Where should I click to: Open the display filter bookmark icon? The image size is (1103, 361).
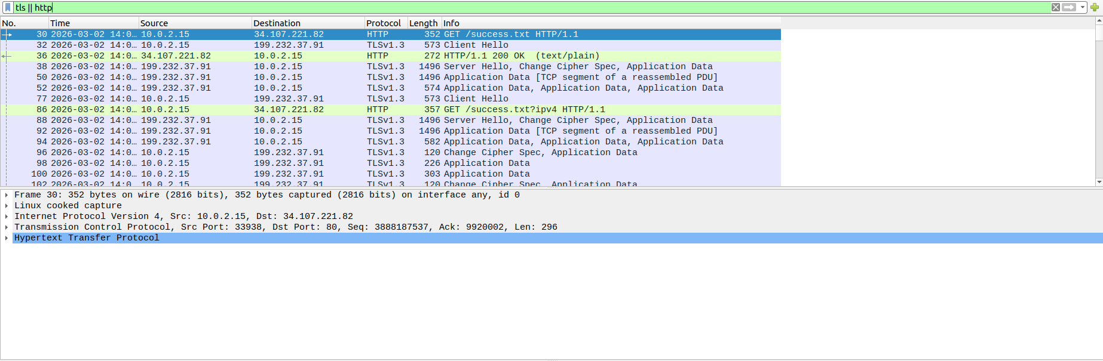click(x=8, y=7)
